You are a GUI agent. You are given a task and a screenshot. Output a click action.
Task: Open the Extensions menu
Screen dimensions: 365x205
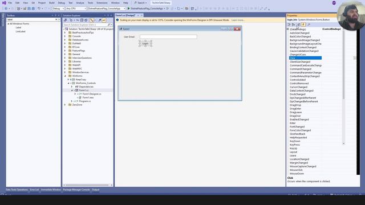tap(102, 3)
